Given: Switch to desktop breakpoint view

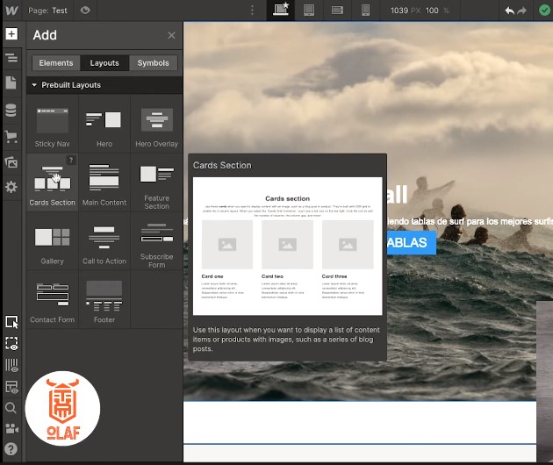Looking at the screenshot, I should coord(281,11).
